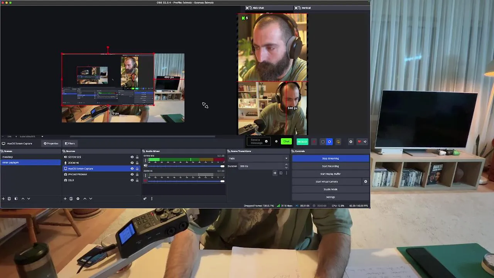The height and width of the screenshot is (278, 494).
Task: Increase transition duration with up arrow
Action: click(286, 164)
